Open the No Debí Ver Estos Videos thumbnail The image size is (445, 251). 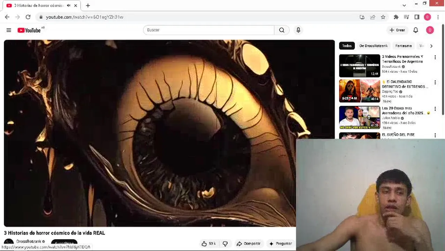(x=360, y=117)
